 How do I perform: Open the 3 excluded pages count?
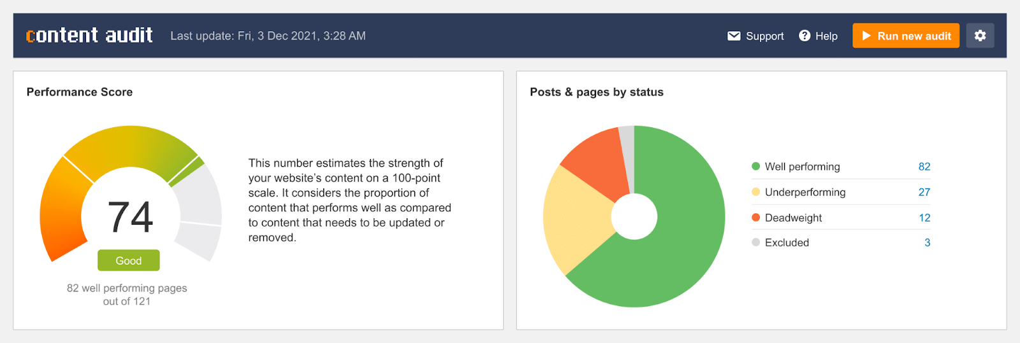[927, 242]
